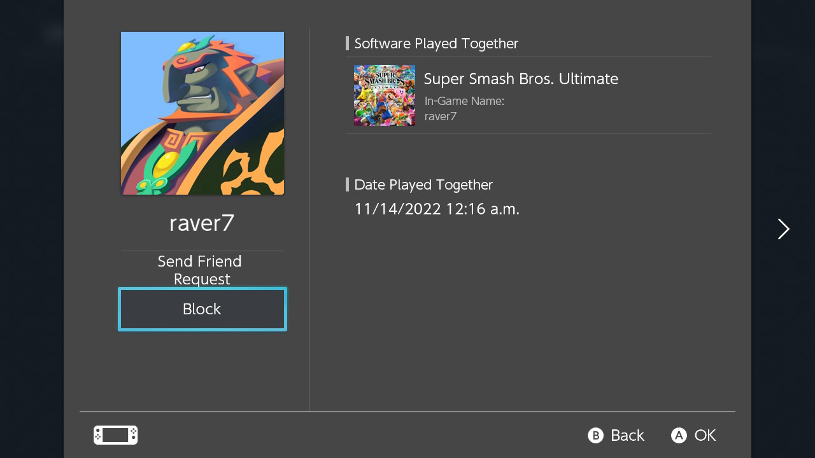Image resolution: width=815 pixels, height=458 pixels.
Task: Select the Date Played Together heading
Action: (x=423, y=184)
